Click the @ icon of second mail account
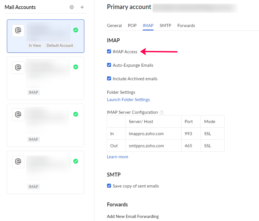The width and height of the screenshot is (259, 221). point(18,68)
